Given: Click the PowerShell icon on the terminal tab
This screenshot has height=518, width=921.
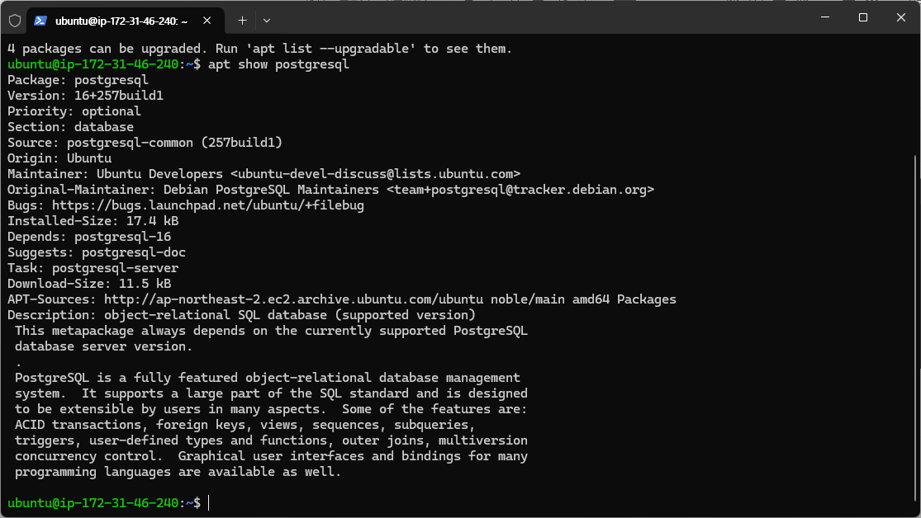Looking at the screenshot, I should click(x=40, y=21).
